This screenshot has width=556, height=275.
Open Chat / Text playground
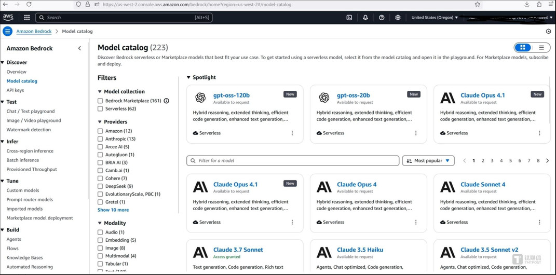31,111
